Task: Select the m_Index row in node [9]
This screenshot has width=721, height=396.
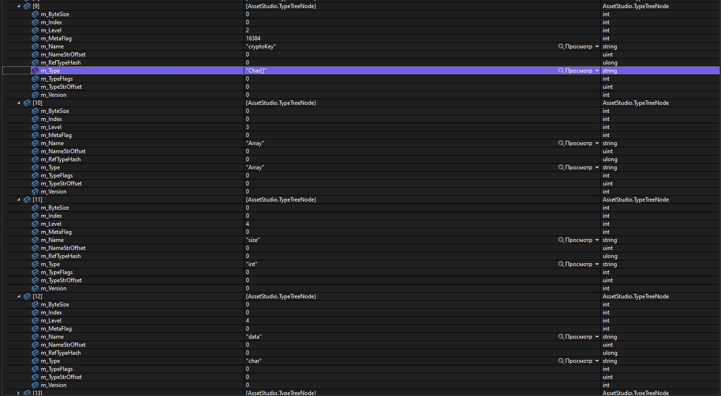Action: click(361, 22)
